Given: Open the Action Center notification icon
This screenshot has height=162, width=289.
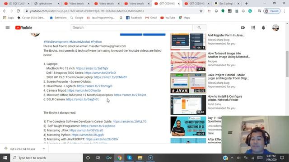Looking at the screenshot, I should point(282,158).
